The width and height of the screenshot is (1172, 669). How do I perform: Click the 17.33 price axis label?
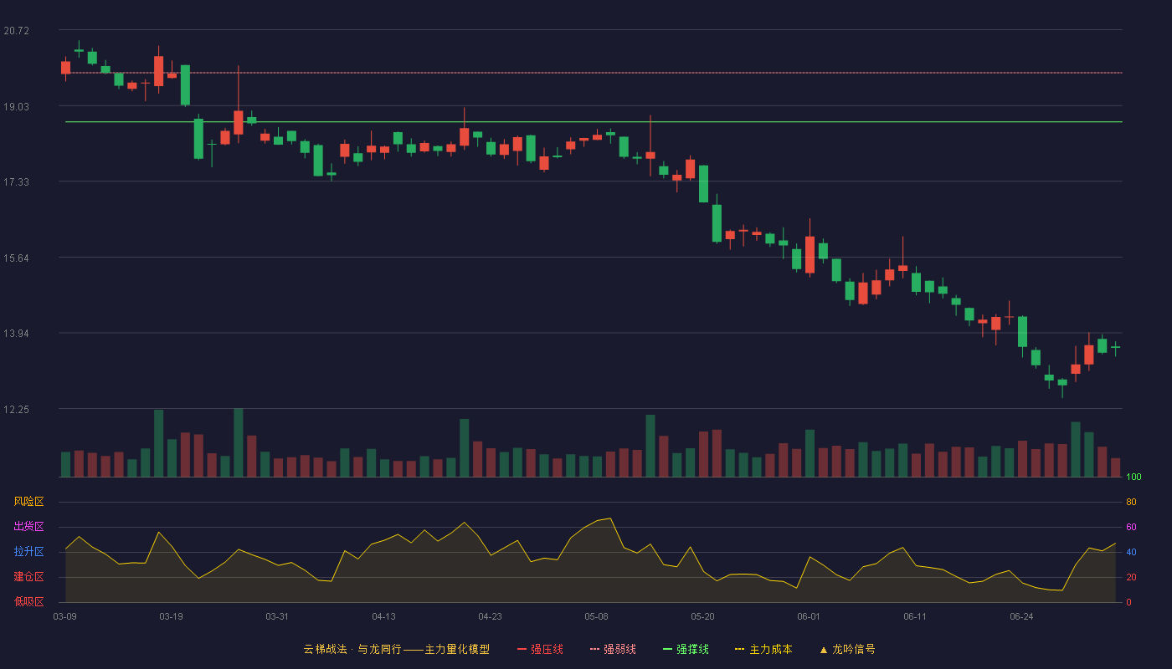click(17, 182)
